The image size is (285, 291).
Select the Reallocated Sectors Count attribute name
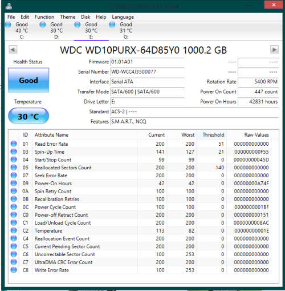click(63, 168)
